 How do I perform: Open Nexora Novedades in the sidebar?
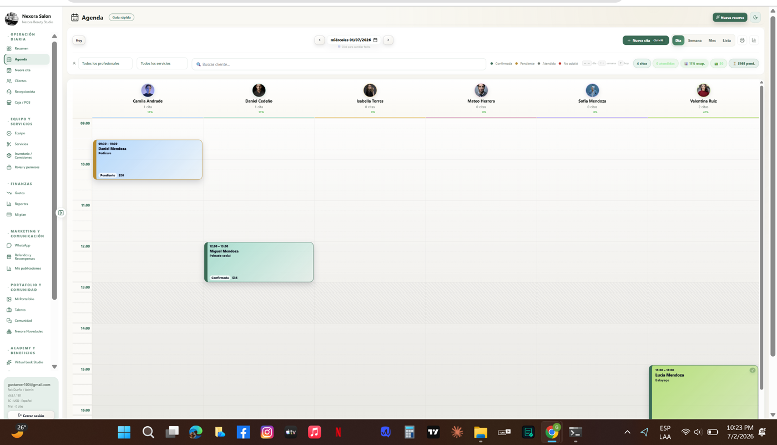click(27, 332)
